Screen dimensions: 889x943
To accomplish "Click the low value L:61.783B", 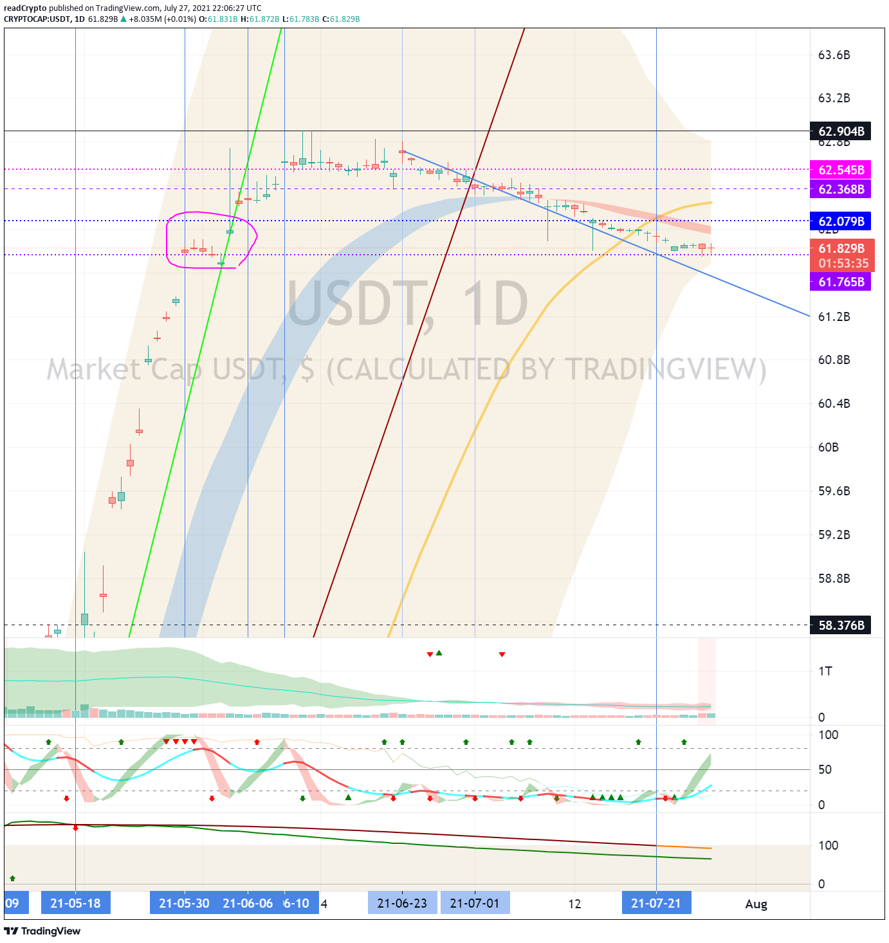I will (300, 19).
